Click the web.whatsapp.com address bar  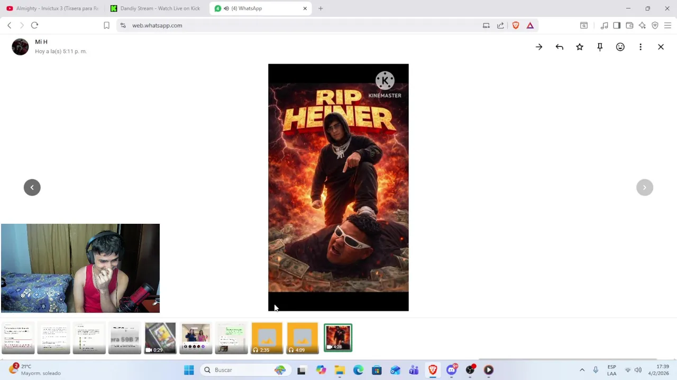click(301, 25)
